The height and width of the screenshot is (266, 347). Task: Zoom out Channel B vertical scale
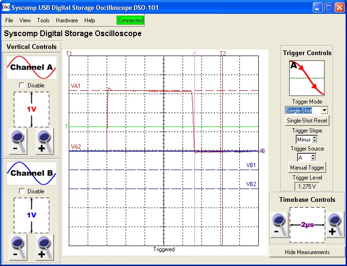coord(18,248)
